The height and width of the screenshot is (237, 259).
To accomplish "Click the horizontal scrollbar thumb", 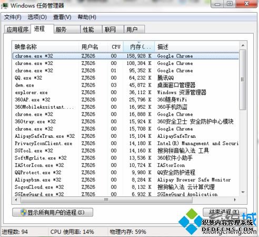I will coord(106,200).
